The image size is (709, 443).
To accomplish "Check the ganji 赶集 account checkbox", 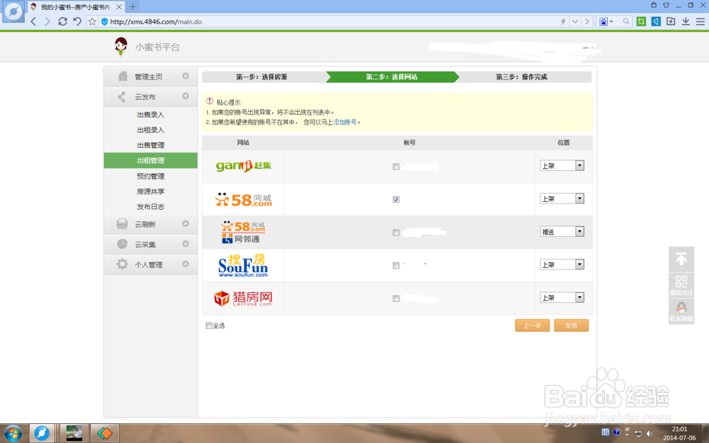I will point(396,167).
